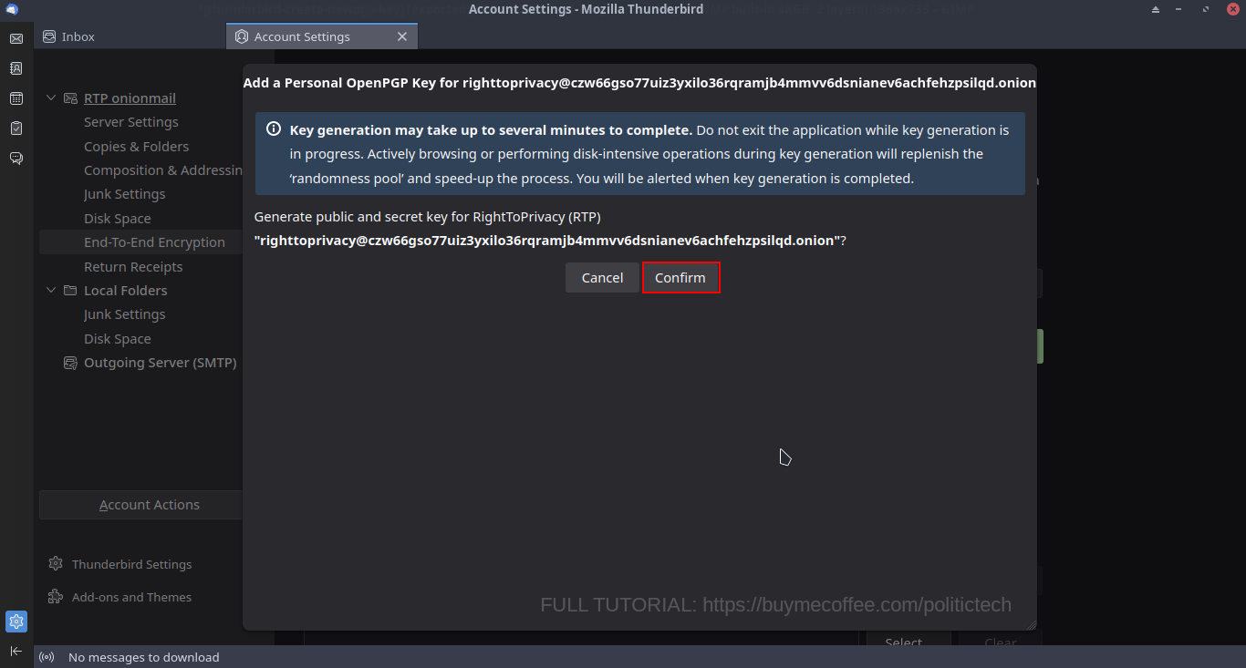Open the Address Book space icon
The width and height of the screenshot is (1246, 668).
pos(16,68)
